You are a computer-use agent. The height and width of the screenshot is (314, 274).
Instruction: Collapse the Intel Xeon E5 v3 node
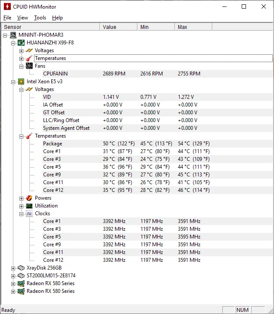click(13, 82)
